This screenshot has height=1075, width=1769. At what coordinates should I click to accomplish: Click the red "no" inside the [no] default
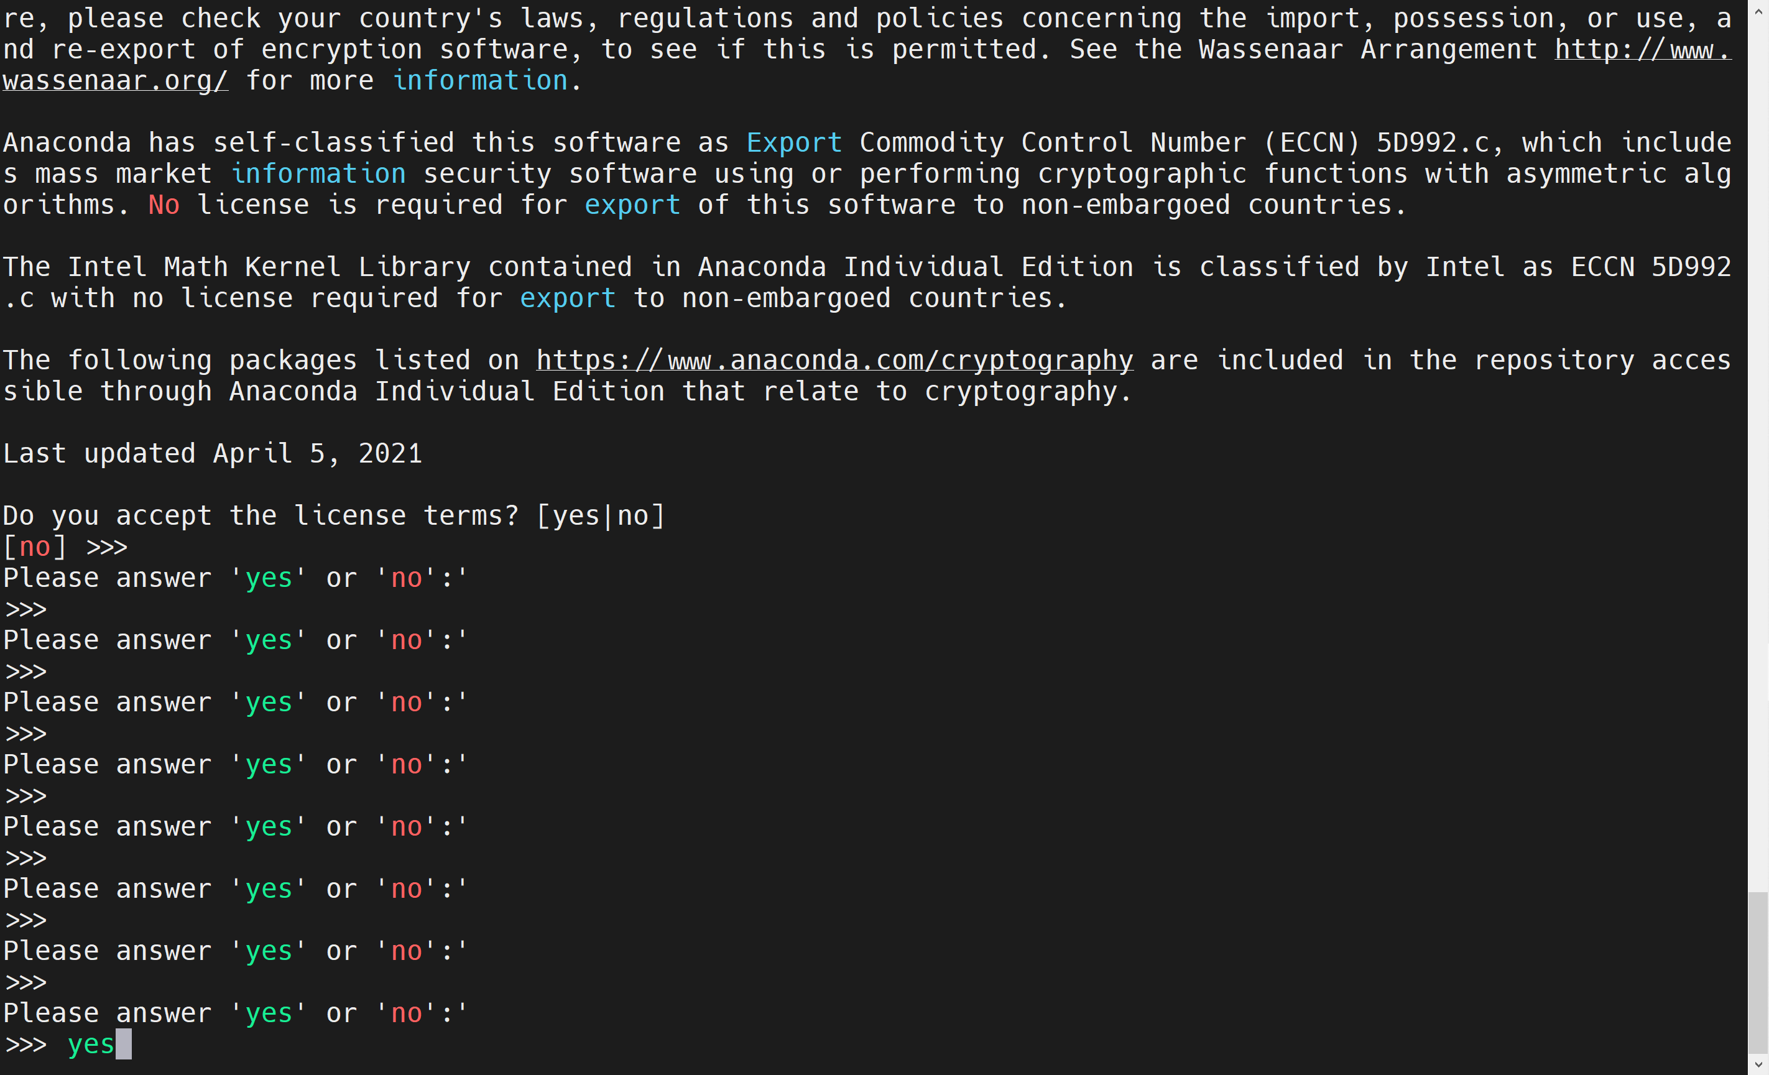coord(34,547)
